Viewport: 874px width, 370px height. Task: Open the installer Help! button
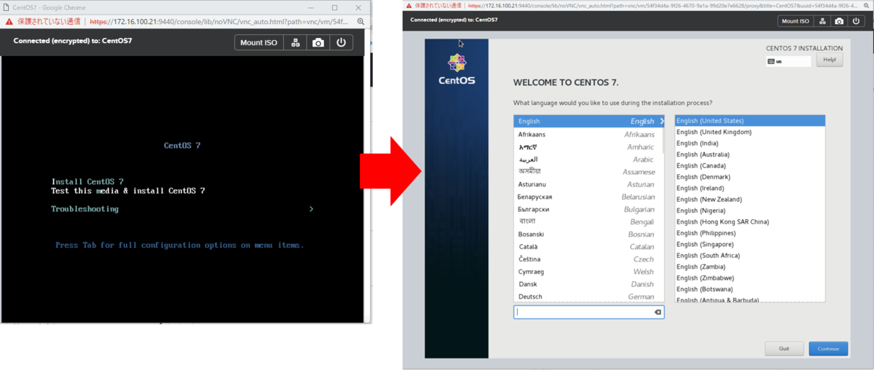click(830, 60)
